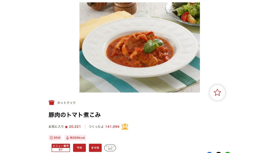Open the ホットクック category link
The image size is (275, 153).
tap(66, 103)
